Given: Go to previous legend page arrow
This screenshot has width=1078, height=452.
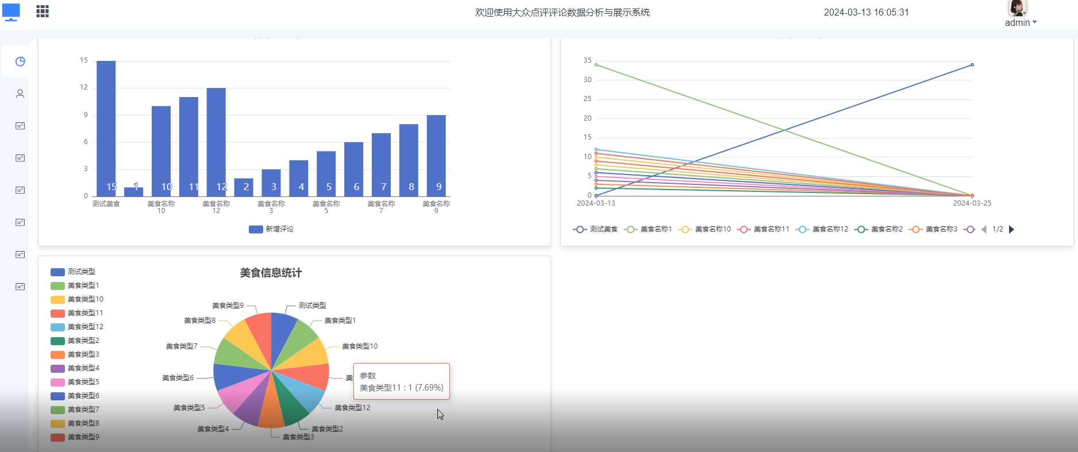Looking at the screenshot, I should point(984,229).
